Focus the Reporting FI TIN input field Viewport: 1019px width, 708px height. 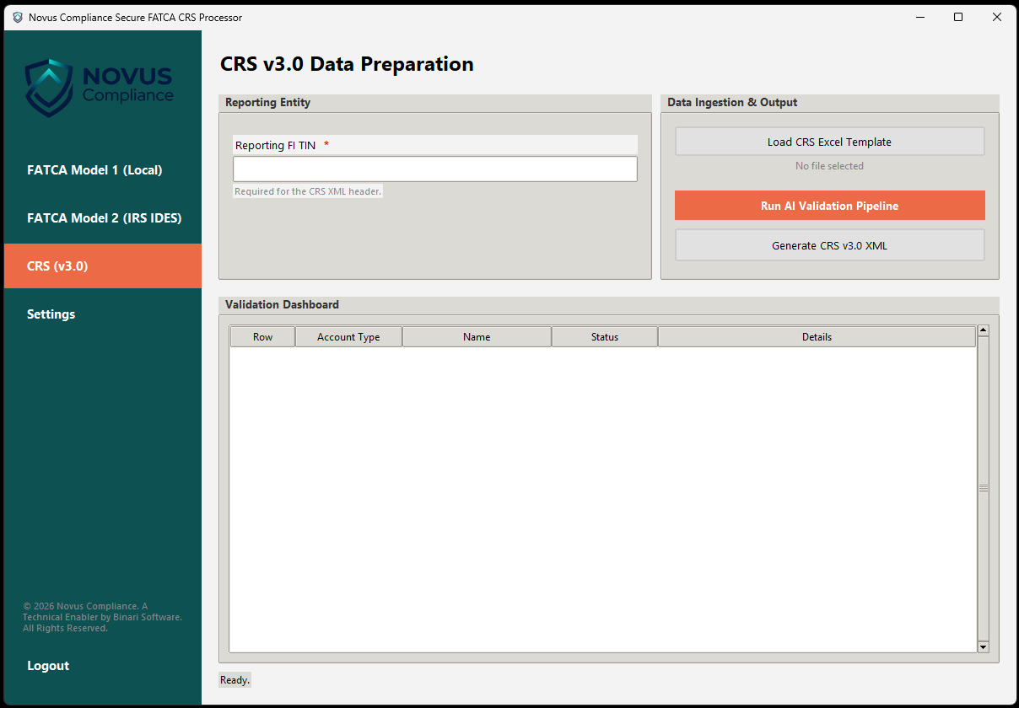click(x=435, y=169)
